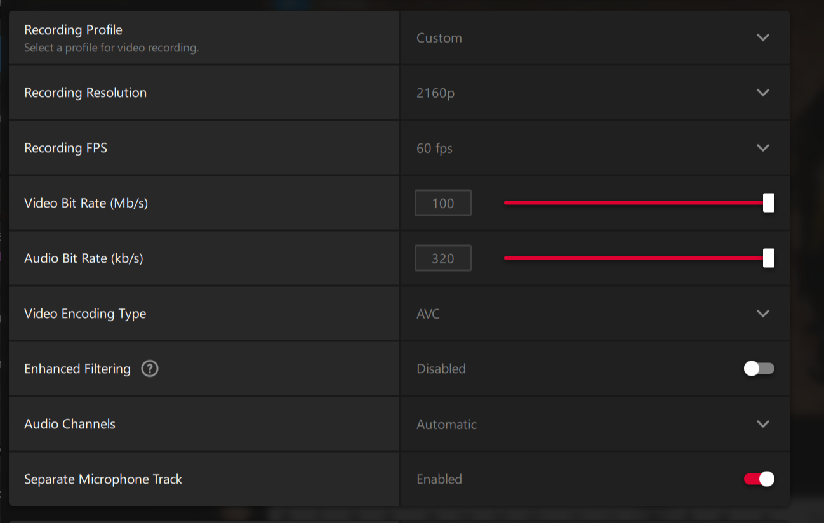
Task: Click the Enhanced Filtering label text
Action: pos(77,369)
